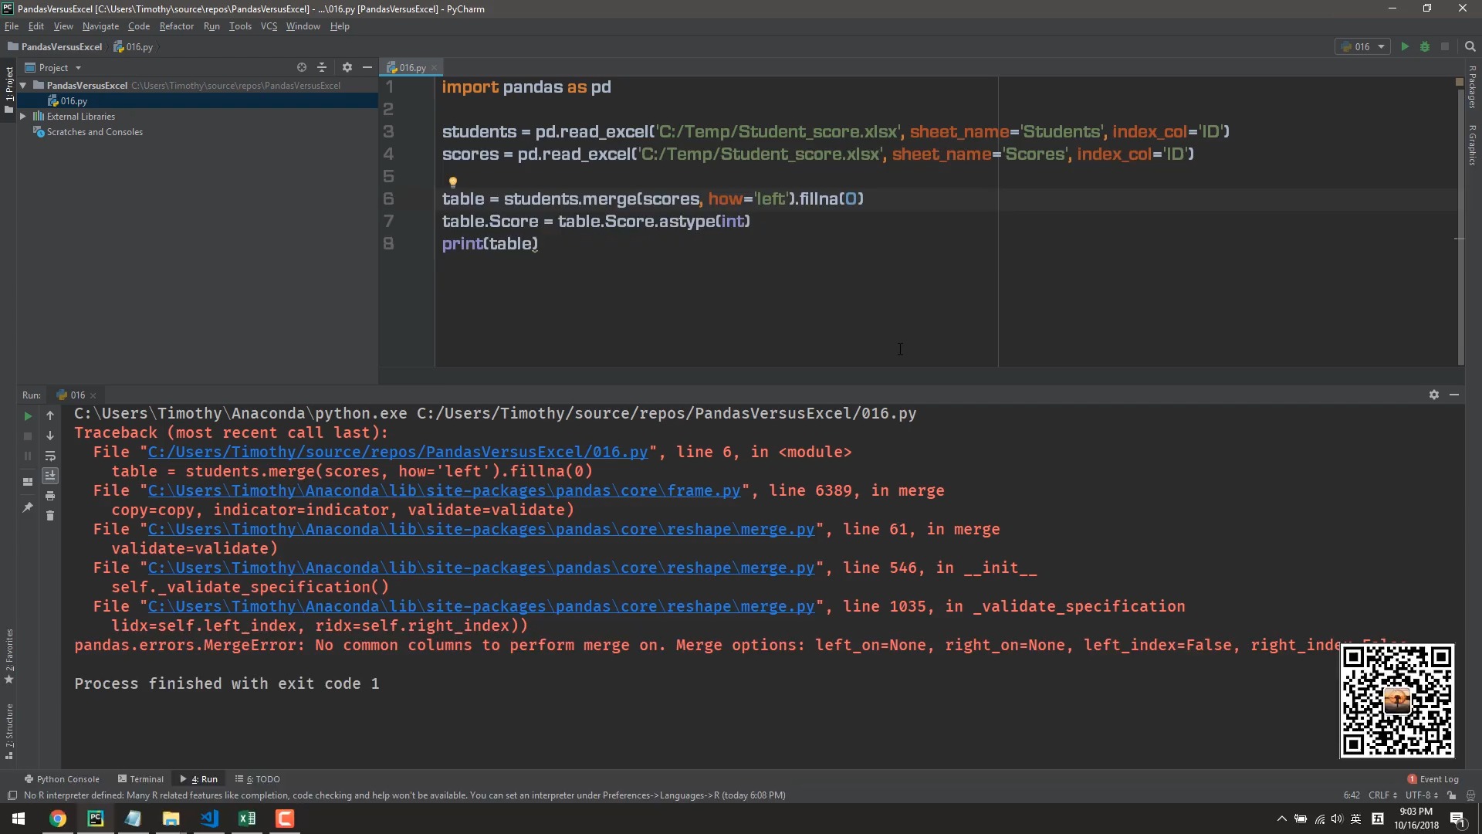Close the 016 Run tab
Viewport: 1482px width, 834px height.
[x=93, y=395]
